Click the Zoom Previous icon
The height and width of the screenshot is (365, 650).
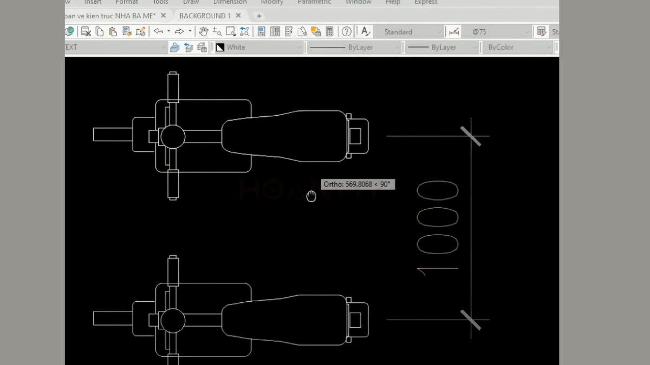tap(244, 31)
